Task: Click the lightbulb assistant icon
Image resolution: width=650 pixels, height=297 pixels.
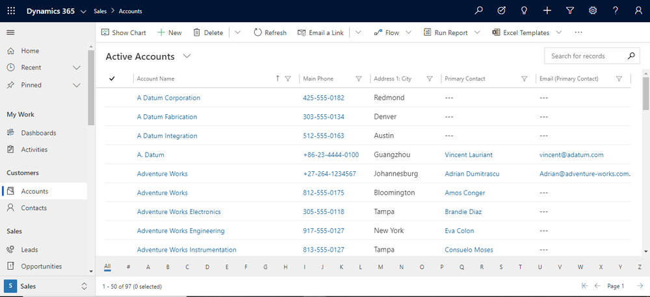Action: point(524,11)
